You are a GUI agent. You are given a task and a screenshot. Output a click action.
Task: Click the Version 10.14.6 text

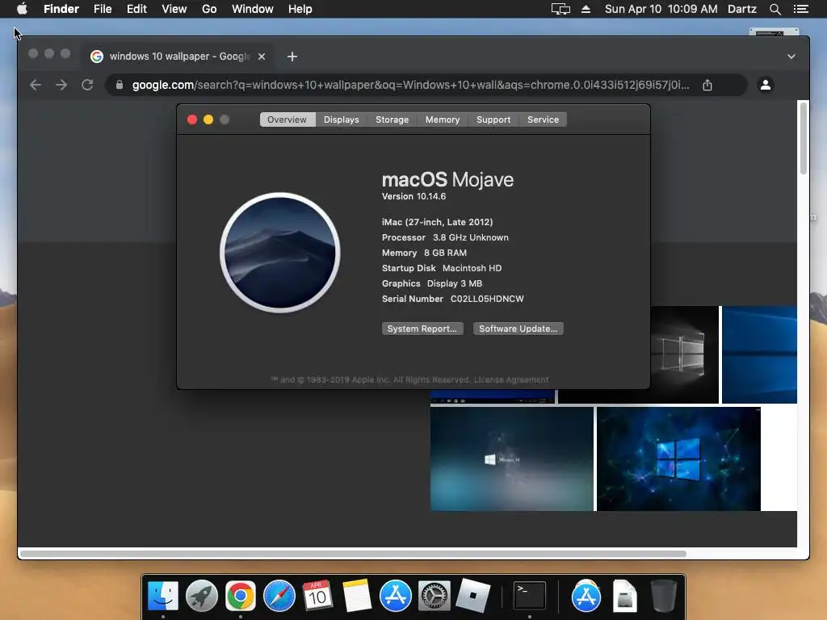coord(413,196)
